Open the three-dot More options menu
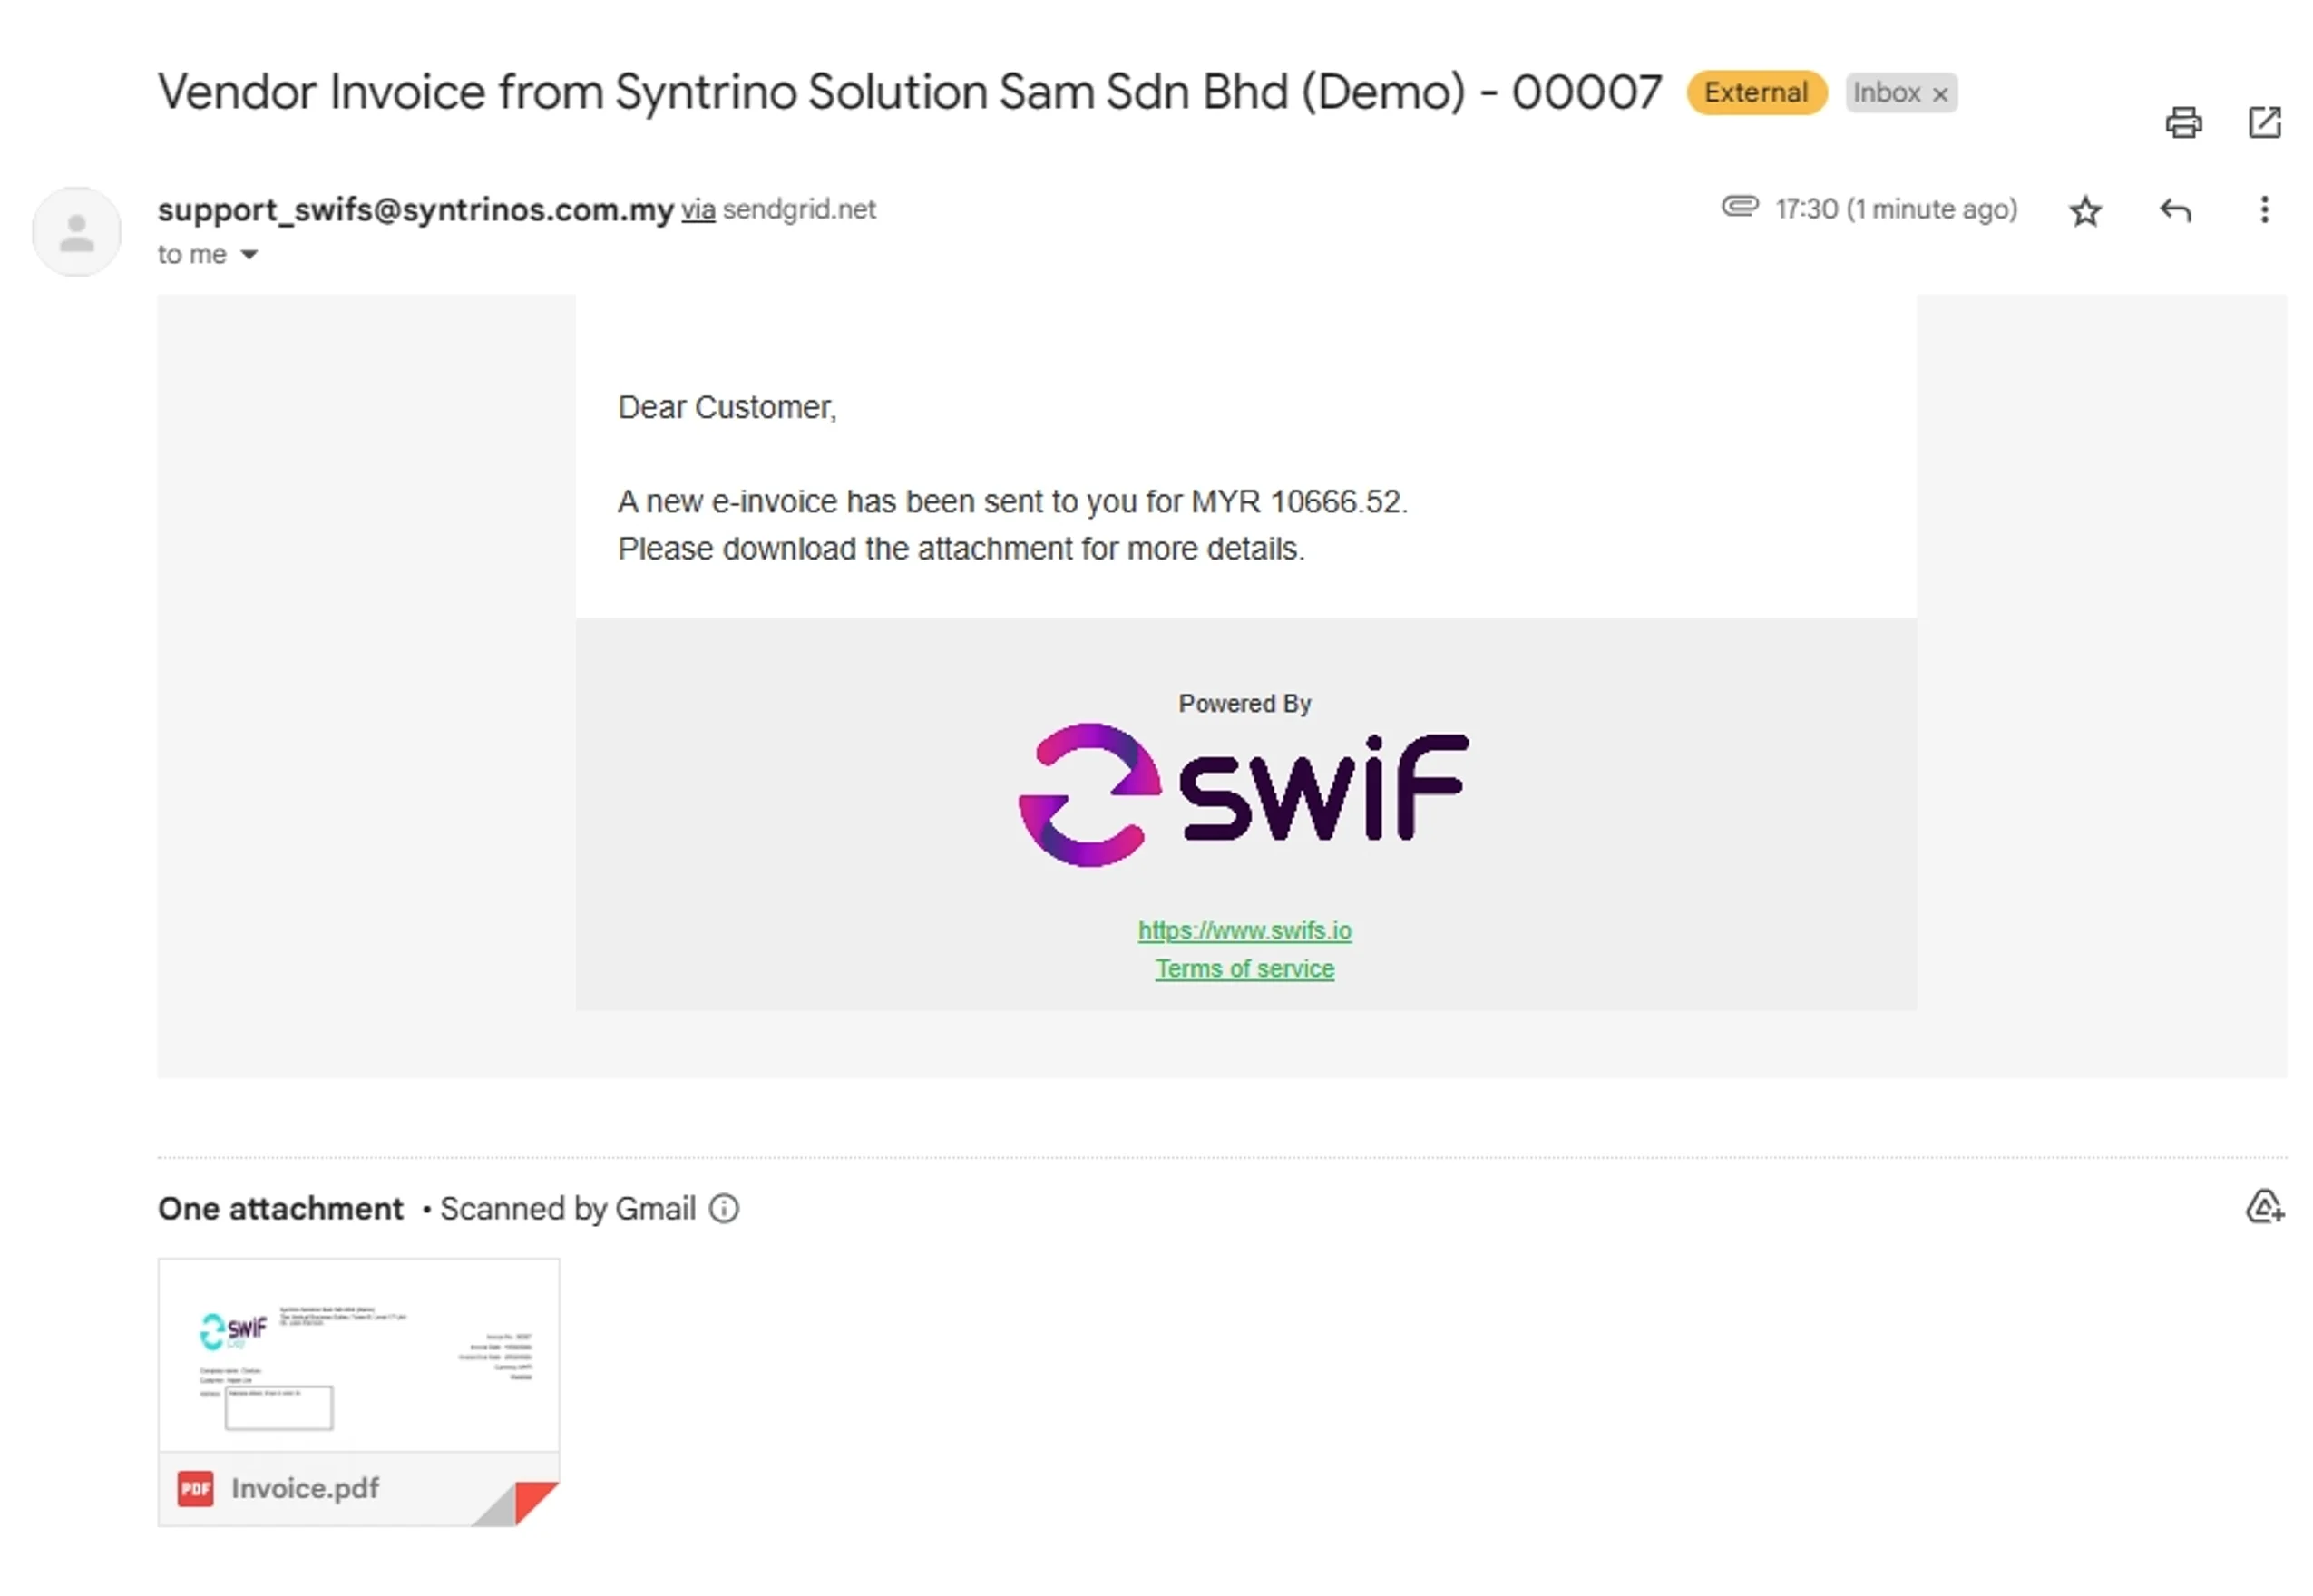Screen dimensions: 2313x1596 tap(2264, 210)
